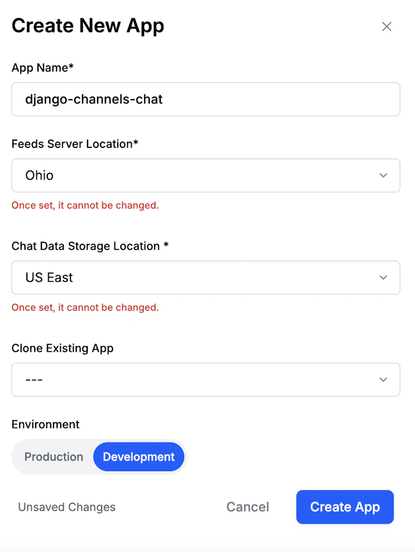The width and height of the screenshot is (415, 552).
Task: Click the Clone Existing App label
Action: coord(63,348)
